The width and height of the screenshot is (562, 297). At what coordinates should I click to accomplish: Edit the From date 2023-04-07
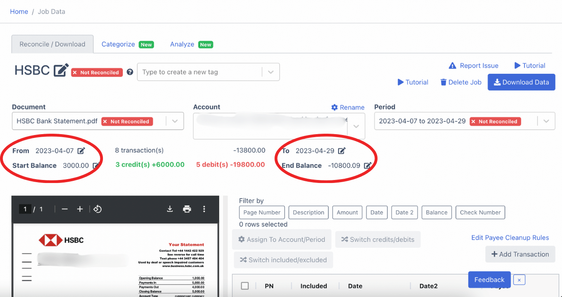tap(81, 151)
